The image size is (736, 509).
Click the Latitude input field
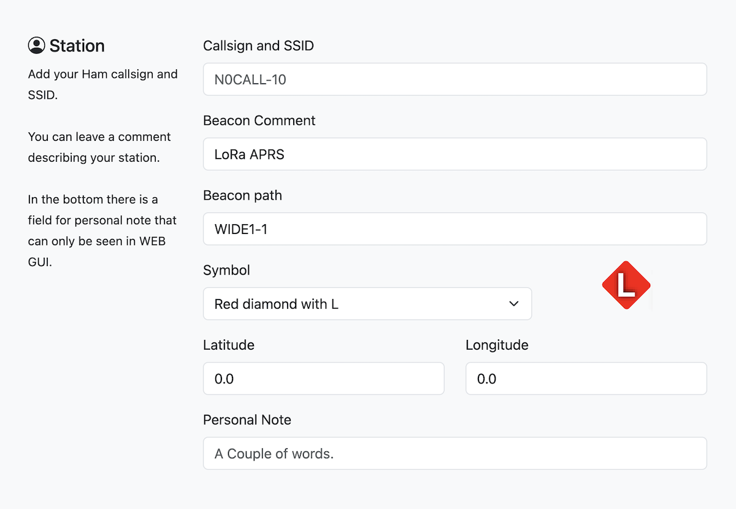tap(323, 379)
